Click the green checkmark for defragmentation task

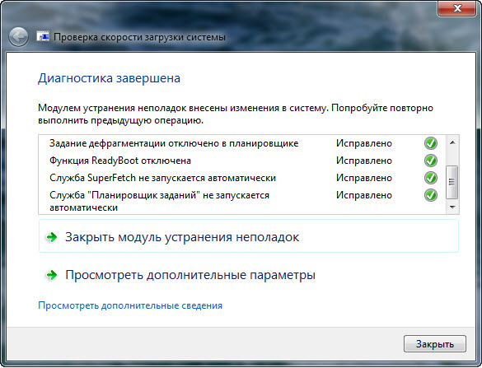[x=431, y=143]
